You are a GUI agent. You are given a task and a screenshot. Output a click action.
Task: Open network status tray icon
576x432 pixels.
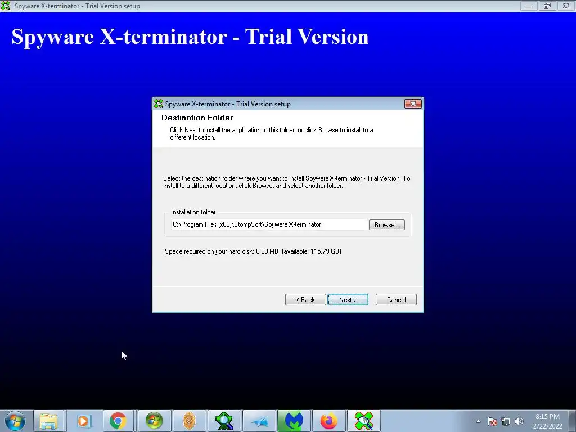click(x=506, y=421)
